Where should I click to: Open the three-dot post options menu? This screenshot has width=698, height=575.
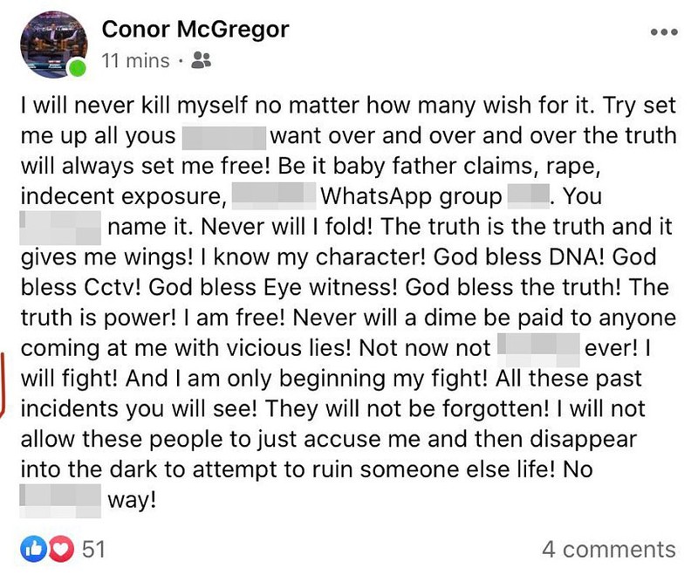click(664, 32)
